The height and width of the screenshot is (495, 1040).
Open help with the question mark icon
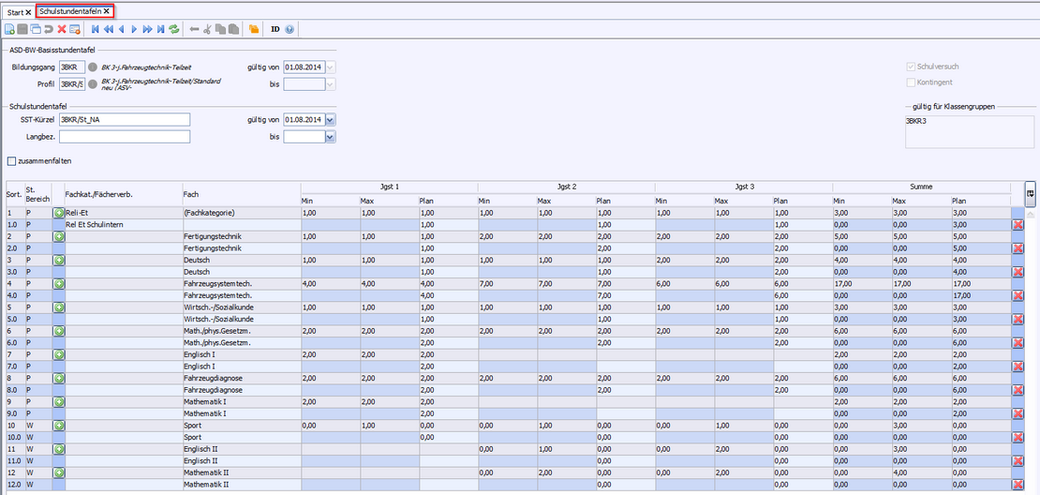click(x=290, y=30)
